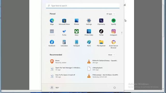Image resolution: width=166 pixels, height=93 pixels.
Task: Click scroll-down arrow of background window scrollbar
Action: point(163,89)
